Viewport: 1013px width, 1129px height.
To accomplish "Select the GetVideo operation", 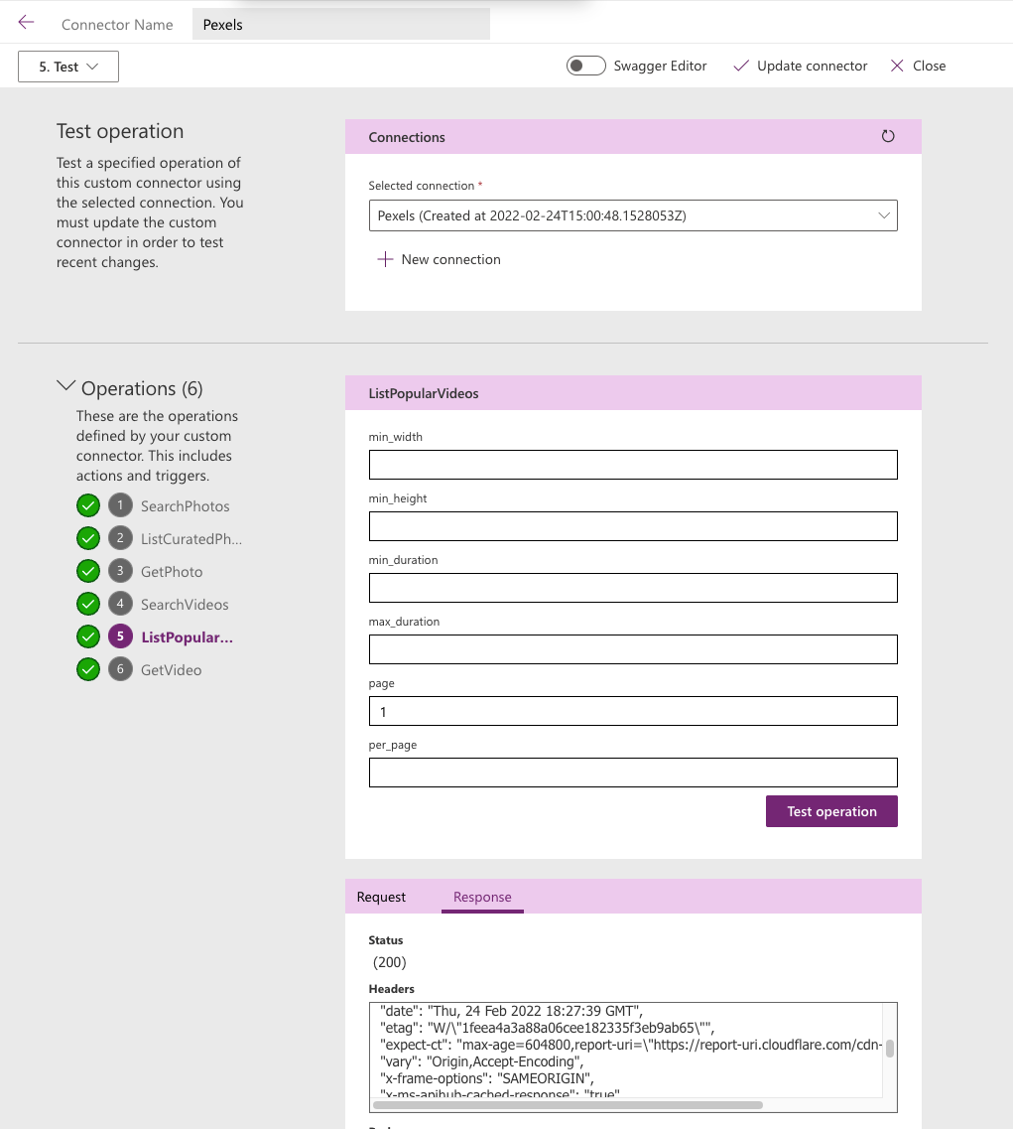I will tap(171, 669).
